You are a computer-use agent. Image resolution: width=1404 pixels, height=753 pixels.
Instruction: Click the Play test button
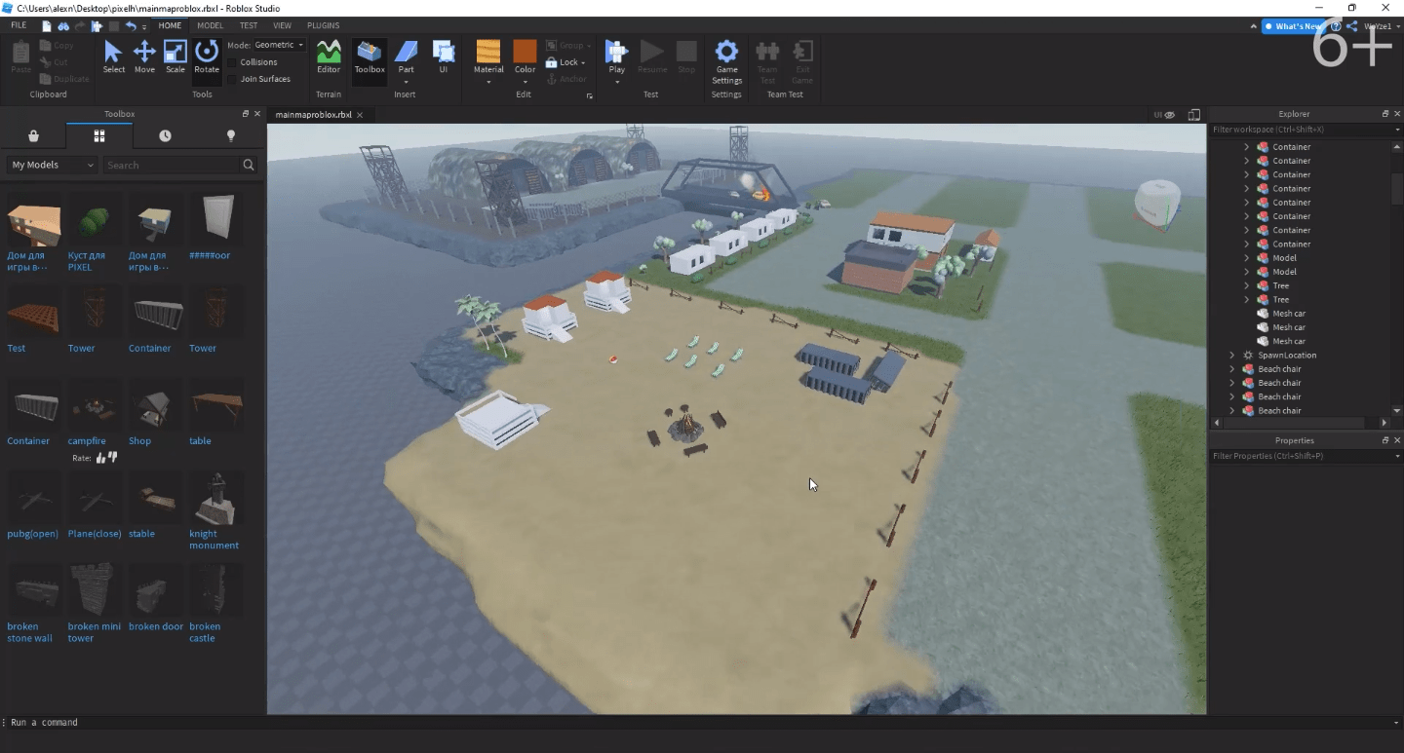pyautogui.click(x=616, y=56)
